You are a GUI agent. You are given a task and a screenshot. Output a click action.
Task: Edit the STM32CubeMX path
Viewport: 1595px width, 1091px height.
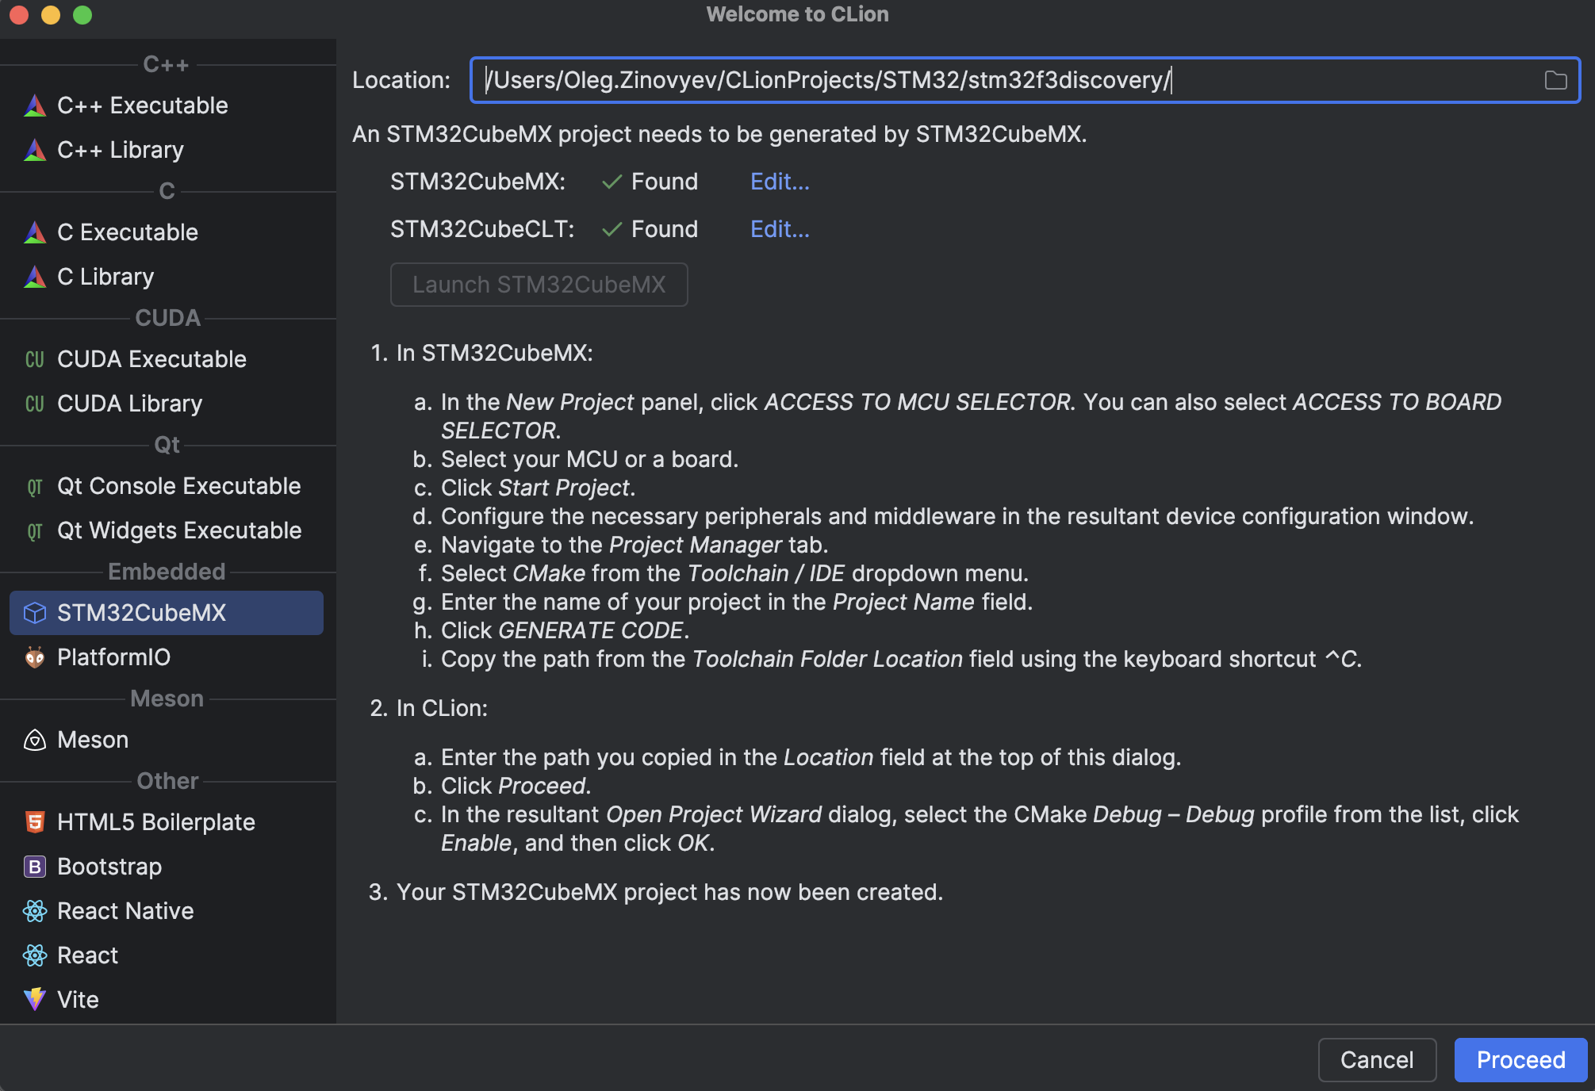point(779,181)
